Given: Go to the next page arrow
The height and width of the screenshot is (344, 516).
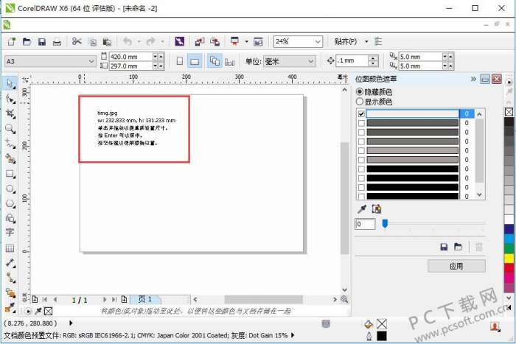Looking at the screenshot, I should coord(105,300).
